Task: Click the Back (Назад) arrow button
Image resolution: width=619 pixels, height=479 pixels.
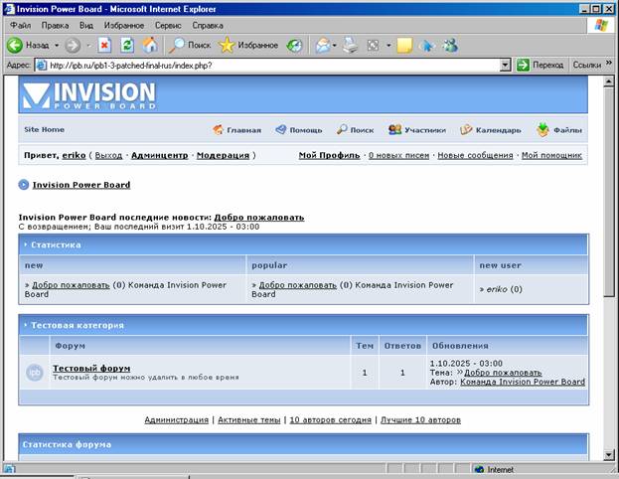Action: (28, 45)
